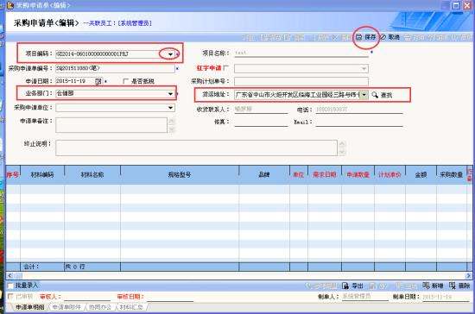
Task: Click the window title bar icon
Action: tap(10, 5)
